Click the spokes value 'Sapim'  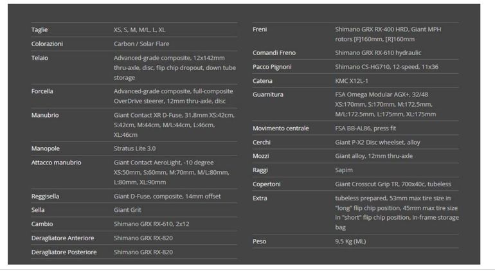click(344, 170)
